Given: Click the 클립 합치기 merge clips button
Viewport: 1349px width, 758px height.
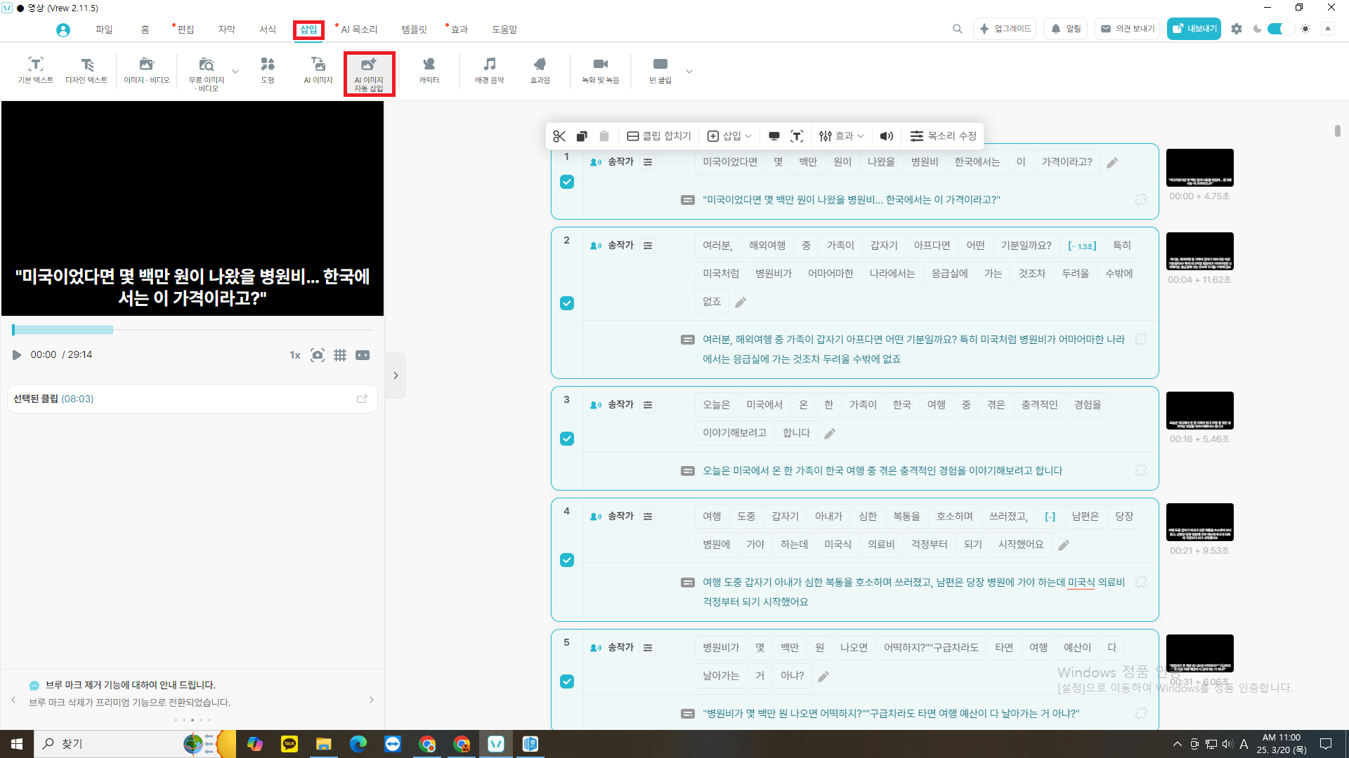Looking at the screenshot, I should click(x=659, y=136).
